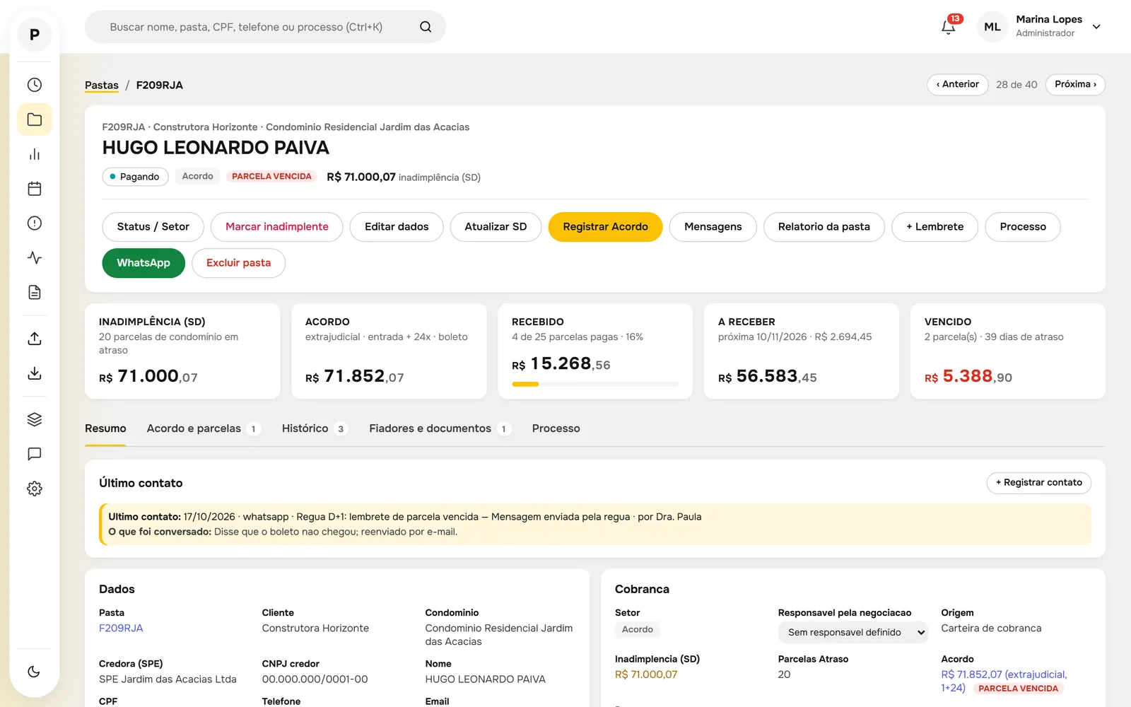Click the Pagando status pill
Image resolution: width=1131 pixels, height=707 pixels.
click(135, 177)
